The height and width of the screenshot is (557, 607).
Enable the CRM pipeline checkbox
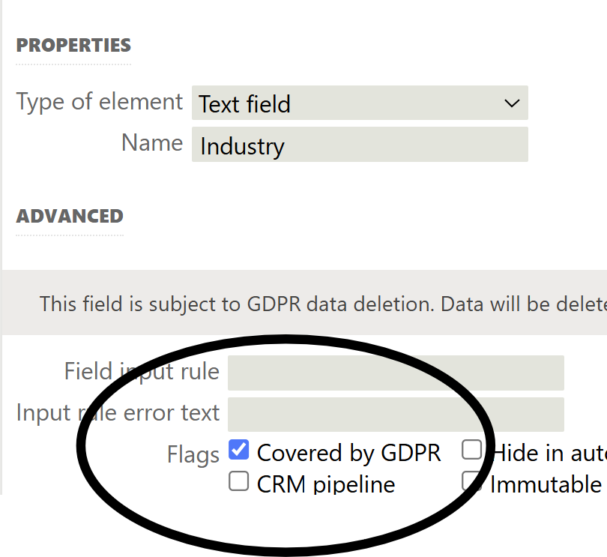pyautogui.click(x=238, y=481)
